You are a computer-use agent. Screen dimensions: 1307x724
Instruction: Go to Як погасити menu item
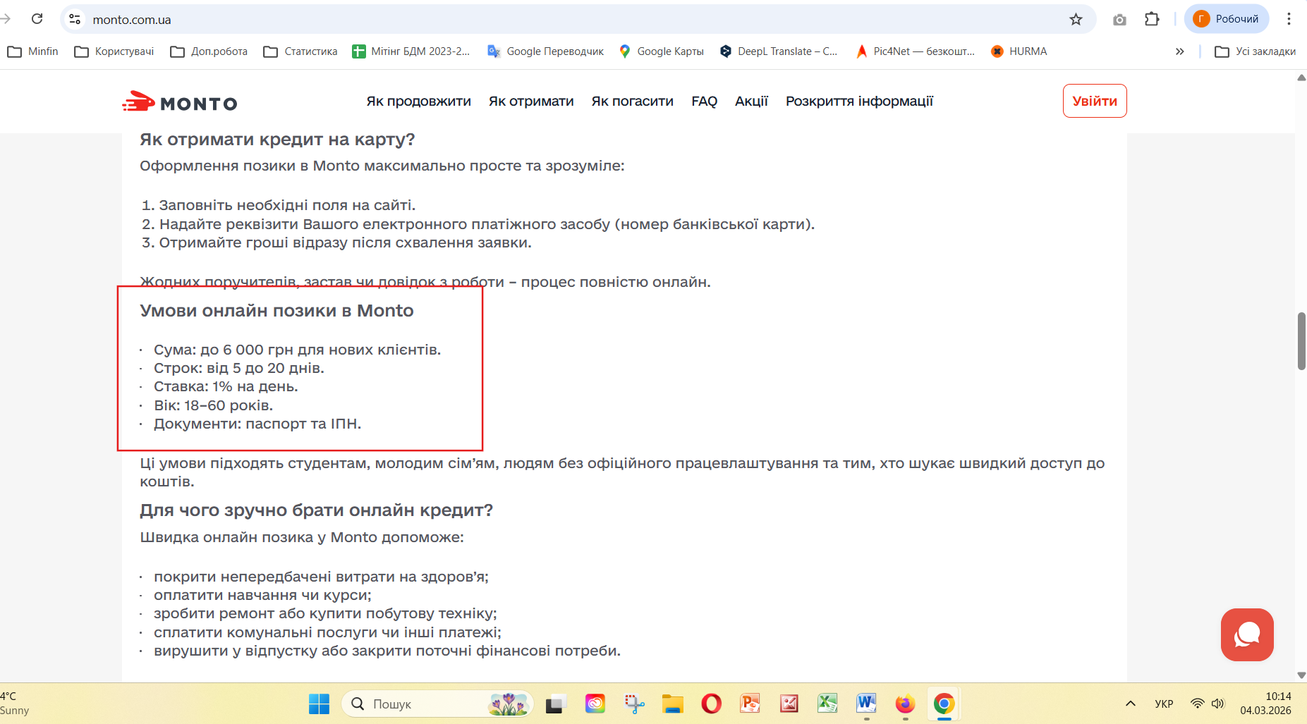click(x=633, y=102)
